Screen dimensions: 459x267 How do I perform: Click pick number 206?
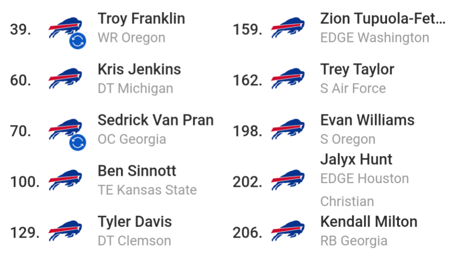point(247,233)
